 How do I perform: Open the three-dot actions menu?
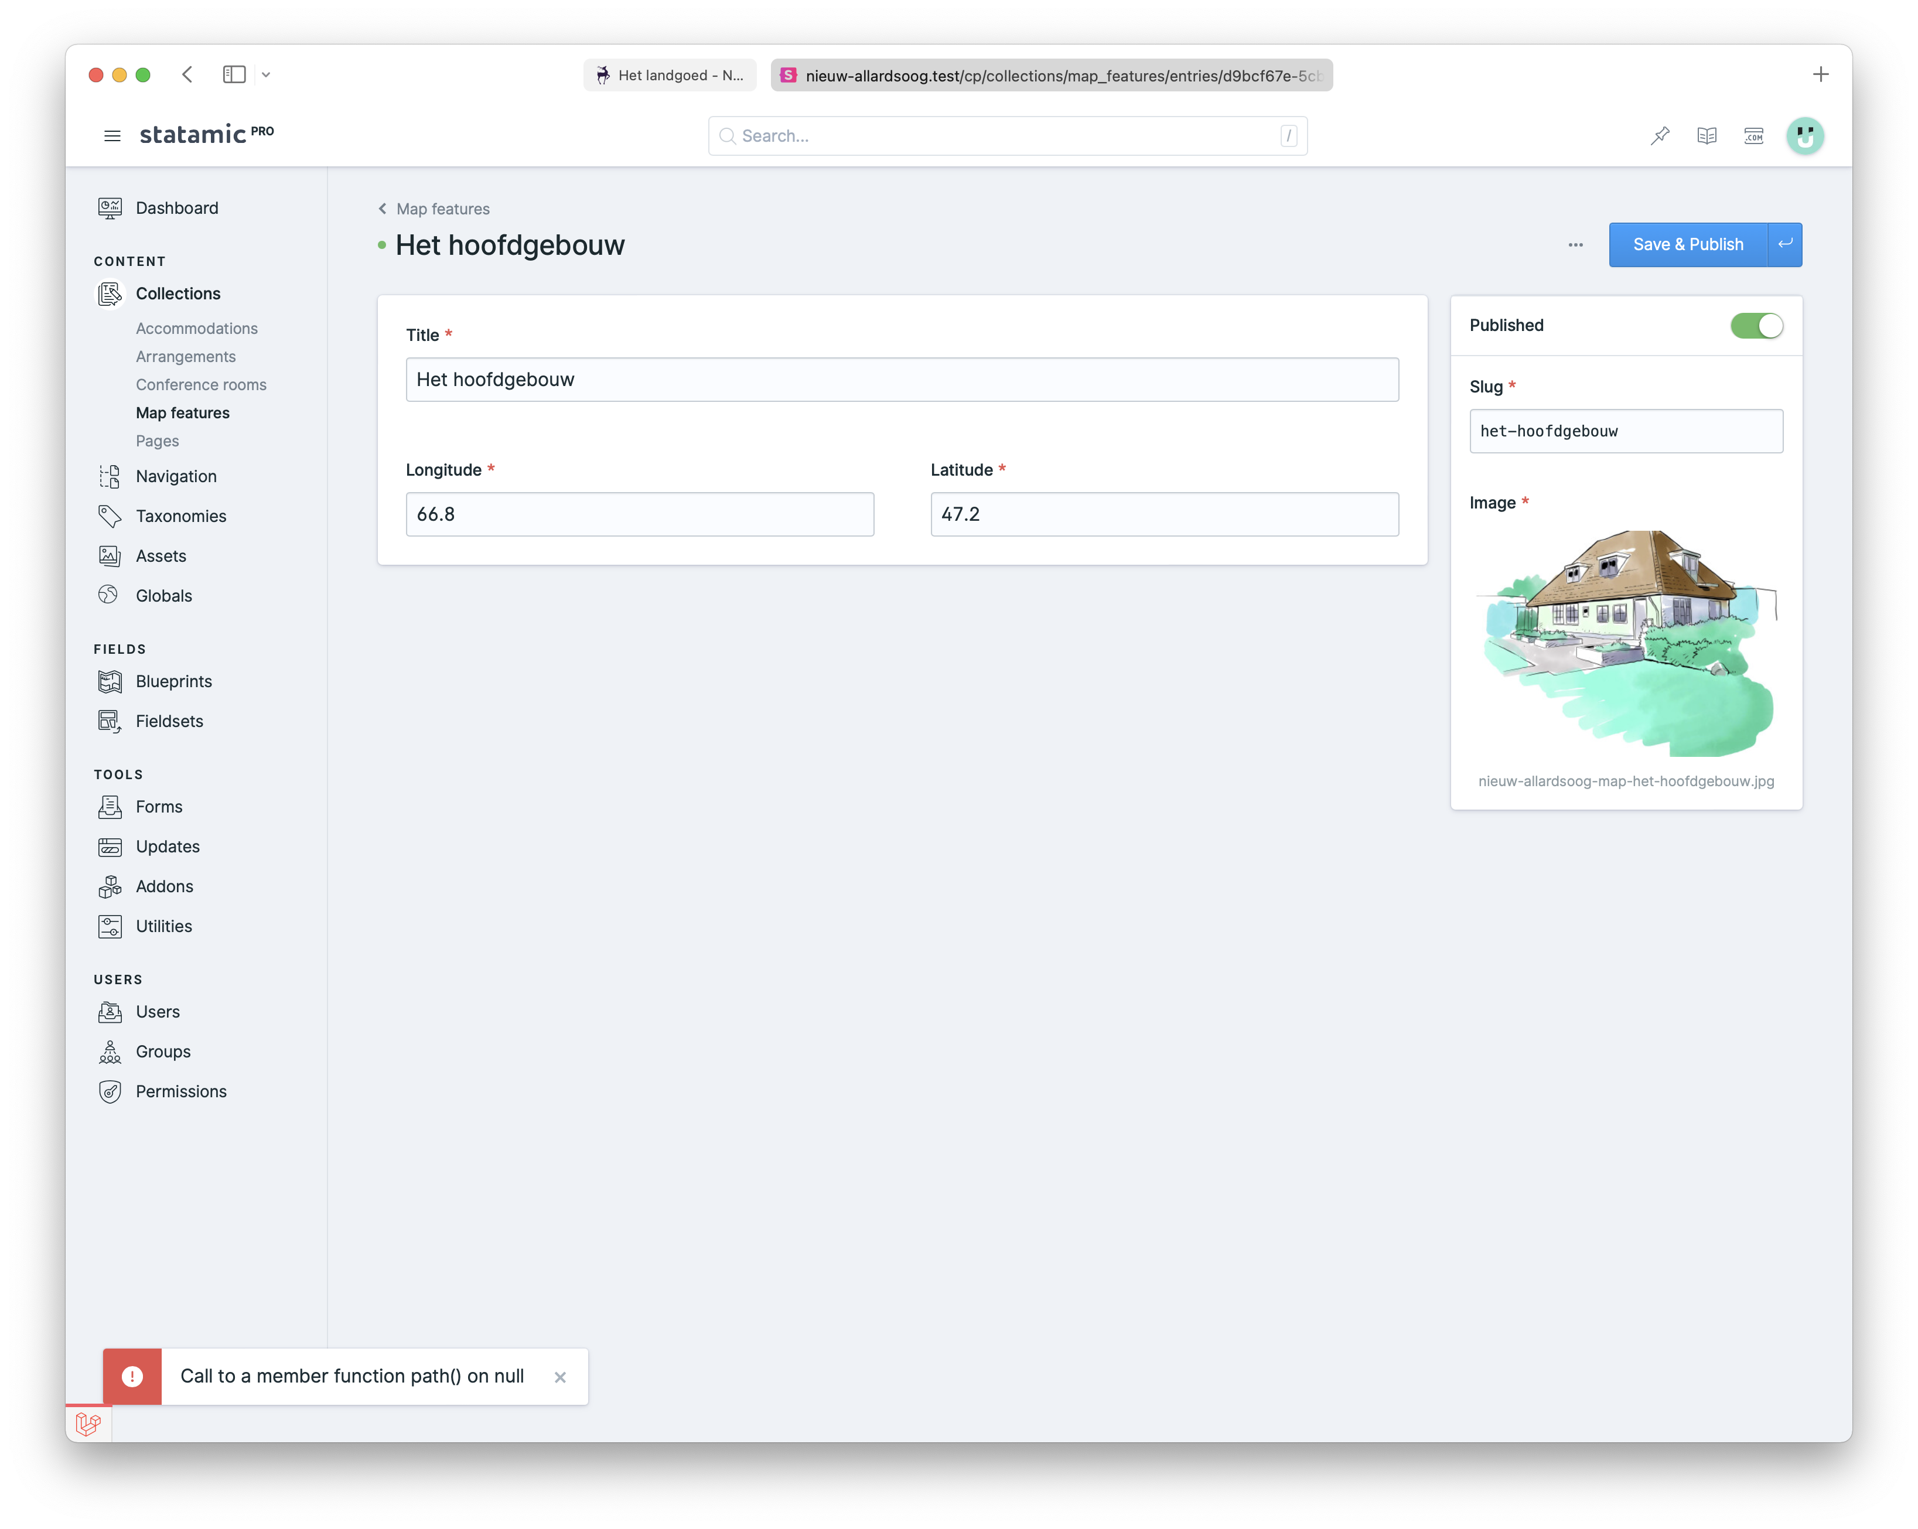[x=1575, y=245]
